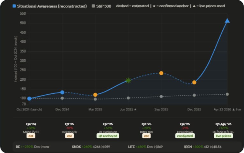Select the Q4 '24 quarter heading
Viewport: 244px width, 153px height.
point(31,124)
